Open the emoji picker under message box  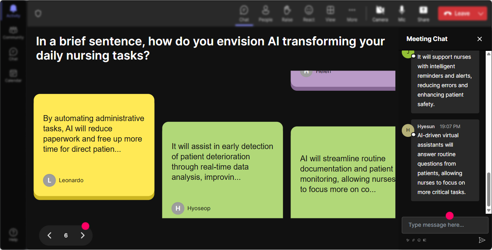419,240
